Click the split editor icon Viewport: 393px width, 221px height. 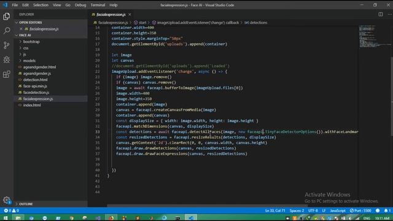[x=381, y=14]
